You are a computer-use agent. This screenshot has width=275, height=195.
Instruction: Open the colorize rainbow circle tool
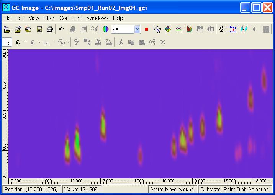[x=105, y=29]
